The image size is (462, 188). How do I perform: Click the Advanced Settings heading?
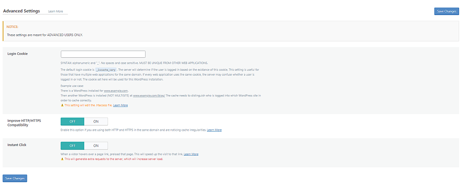pyautogui.click(x=22, y=11)
